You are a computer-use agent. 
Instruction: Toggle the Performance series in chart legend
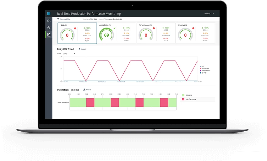point(205,70)
